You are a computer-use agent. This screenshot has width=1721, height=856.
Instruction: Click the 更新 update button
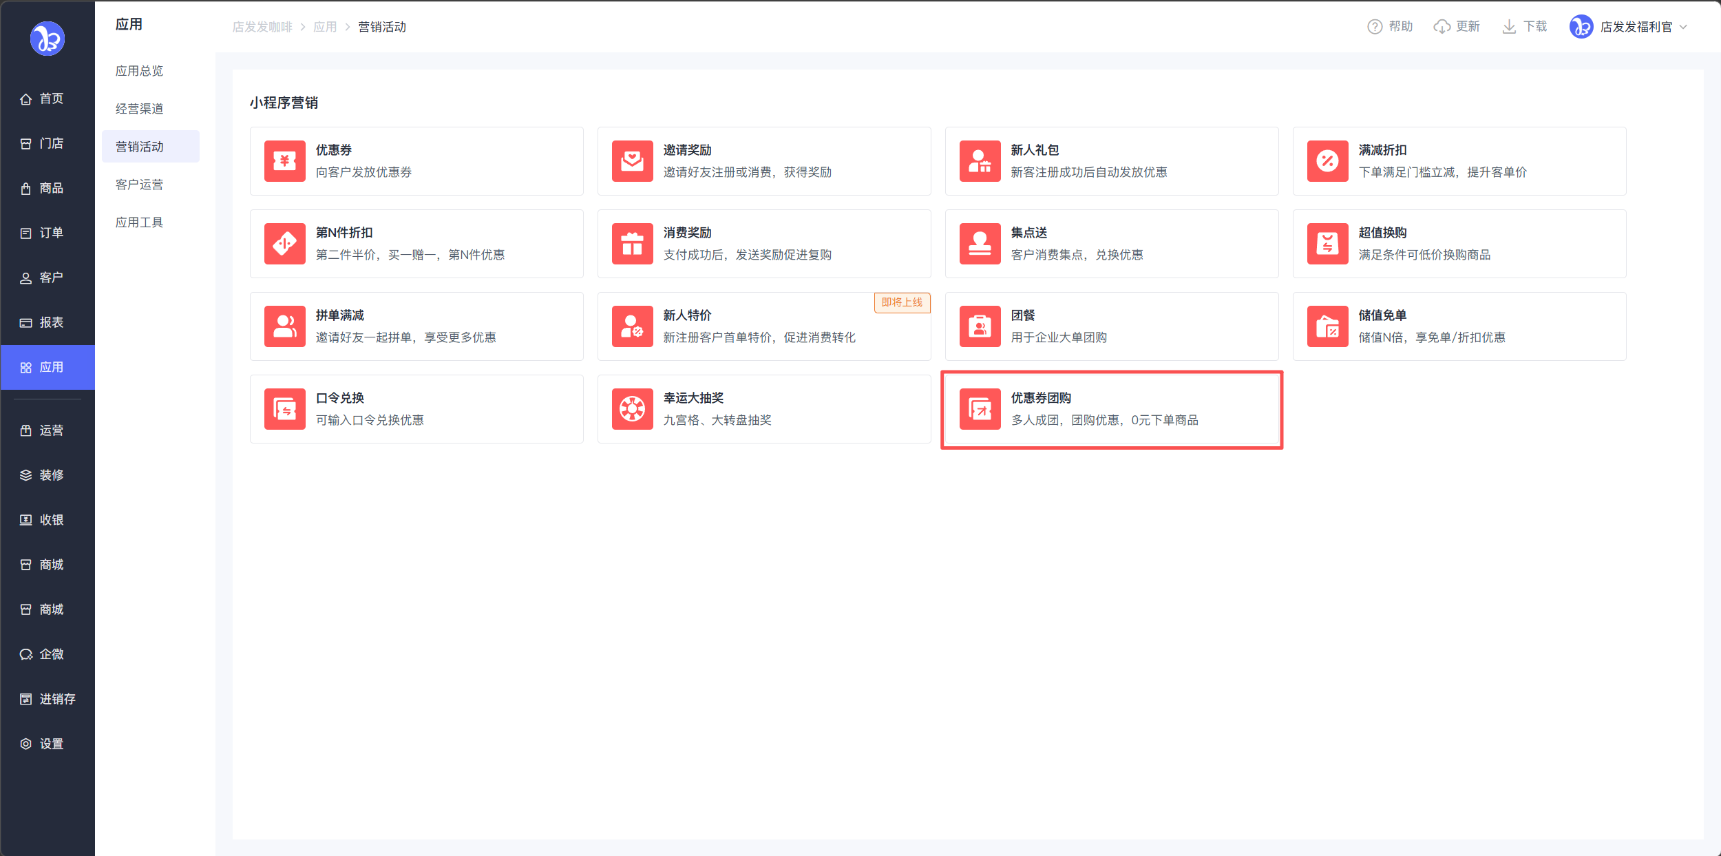pos(1457,27)
